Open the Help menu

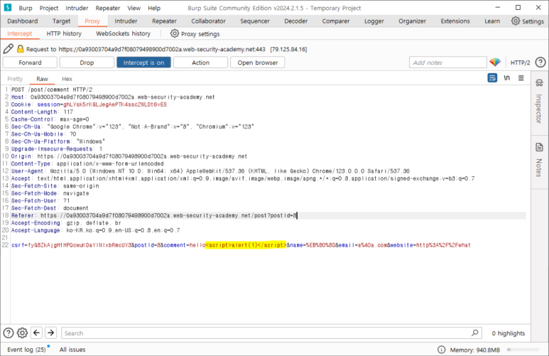pos(153,8)
